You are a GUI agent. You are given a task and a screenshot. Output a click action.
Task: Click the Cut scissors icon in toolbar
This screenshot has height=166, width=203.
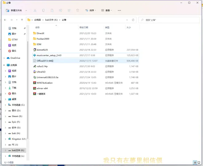(35, 10)
